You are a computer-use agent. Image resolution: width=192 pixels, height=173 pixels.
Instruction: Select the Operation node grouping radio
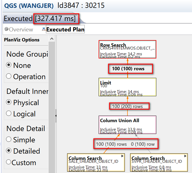coord(9,76)
